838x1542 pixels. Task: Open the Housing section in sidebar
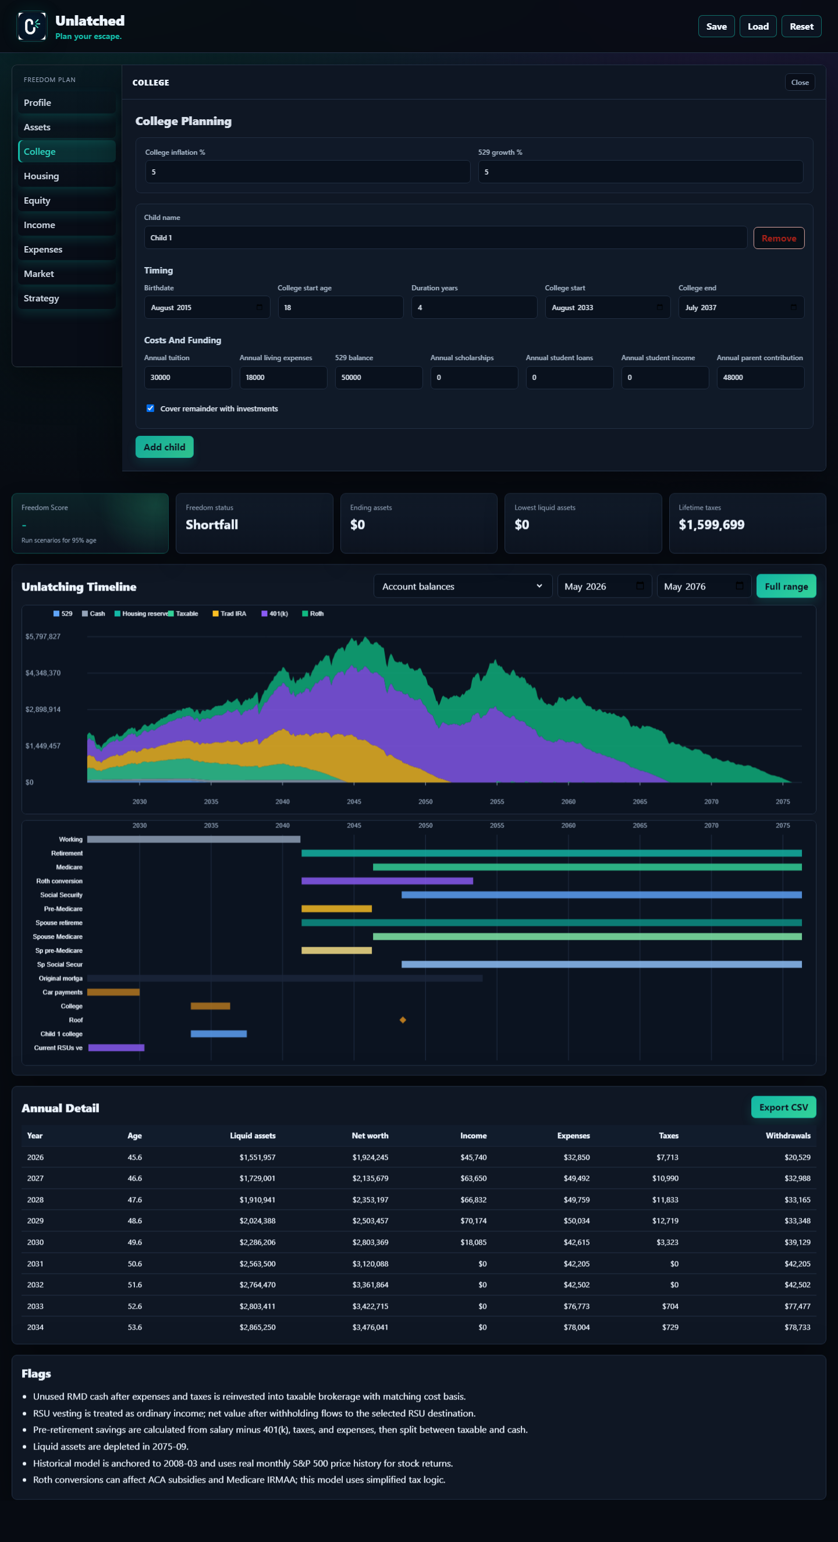point(66,176)
